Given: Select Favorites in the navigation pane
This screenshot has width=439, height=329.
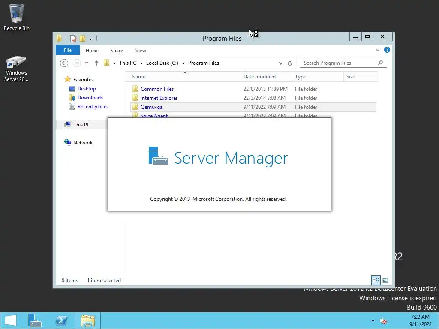Looking at the screenshot, I should 83,80.
